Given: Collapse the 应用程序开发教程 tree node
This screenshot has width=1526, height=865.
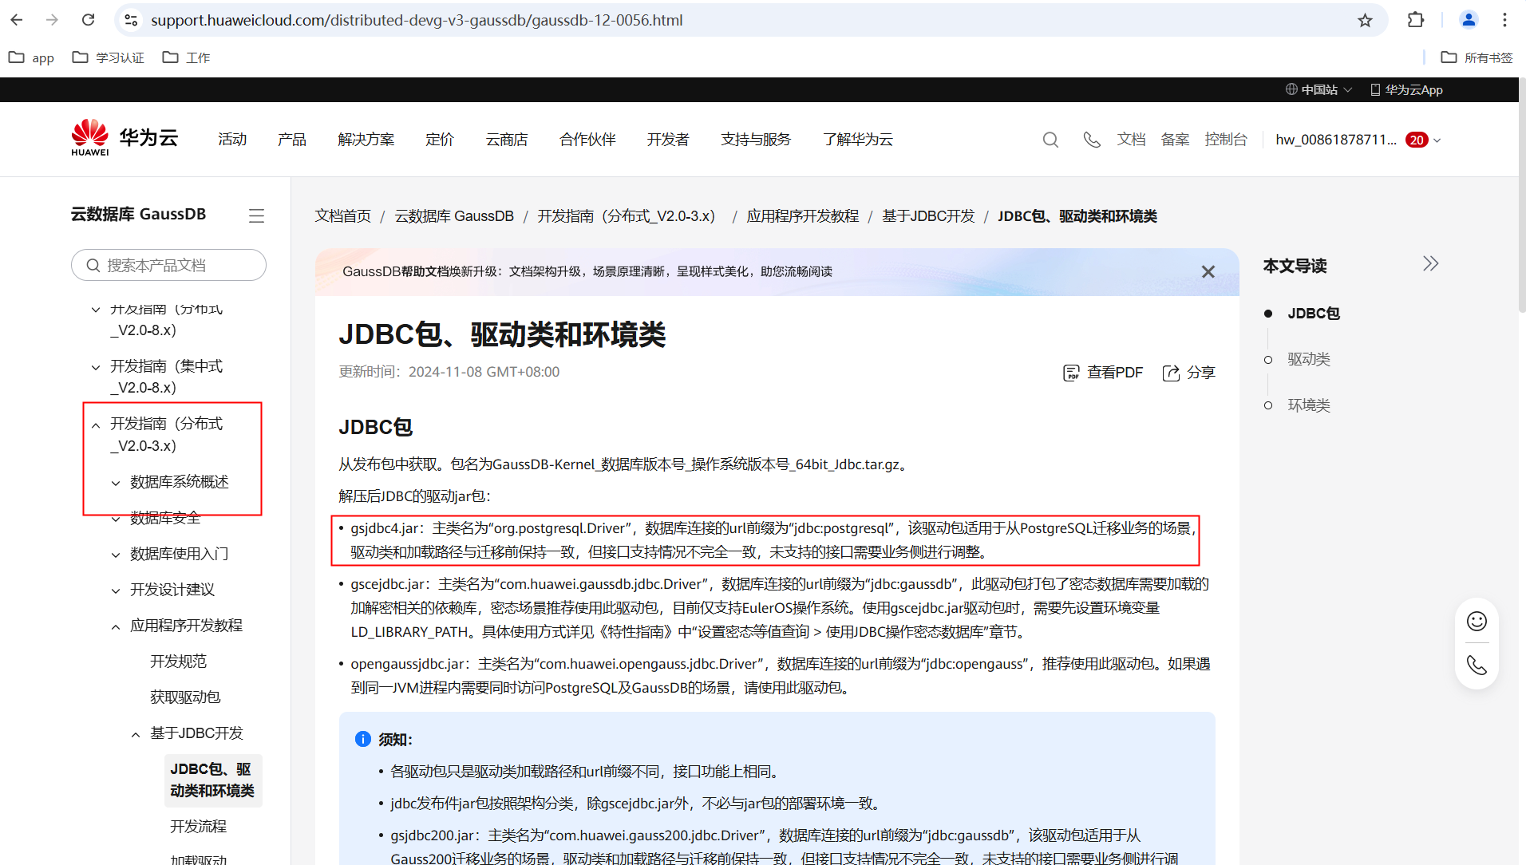Looking at the screenshot, I should (x=116, y=626).
